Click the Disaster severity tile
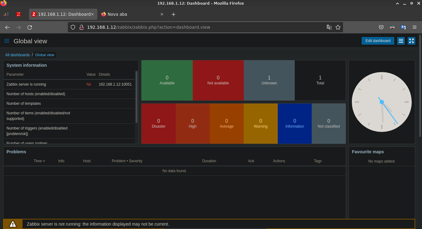 click(x=158, y=124)
